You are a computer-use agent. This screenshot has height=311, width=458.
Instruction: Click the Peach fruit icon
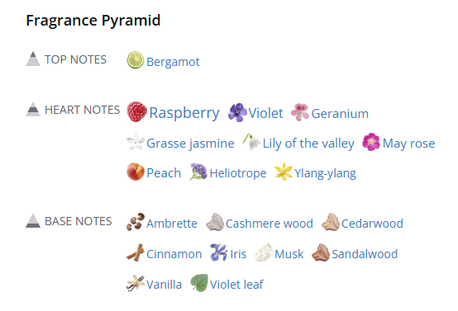pos(136,172)
